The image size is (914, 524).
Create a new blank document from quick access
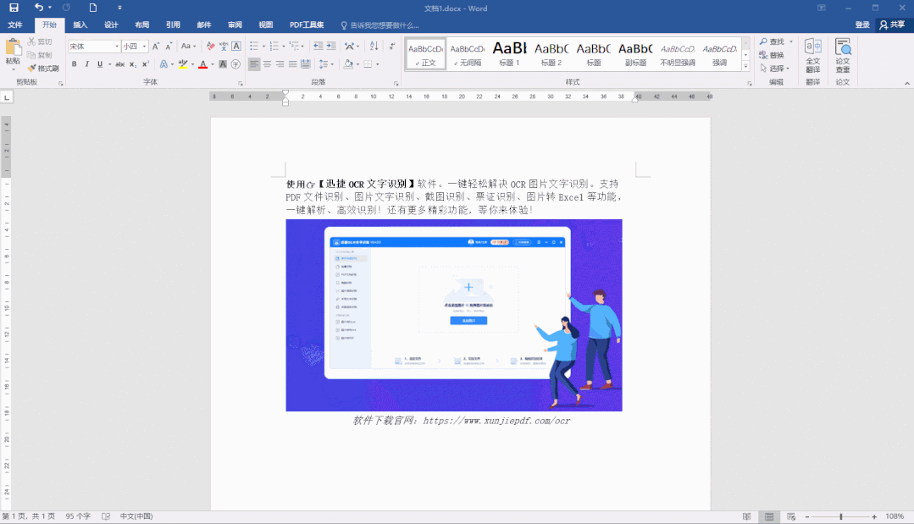92,8
